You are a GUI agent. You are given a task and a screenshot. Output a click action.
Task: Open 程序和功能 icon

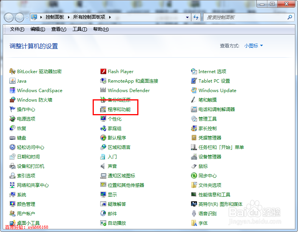pos(103,109)
